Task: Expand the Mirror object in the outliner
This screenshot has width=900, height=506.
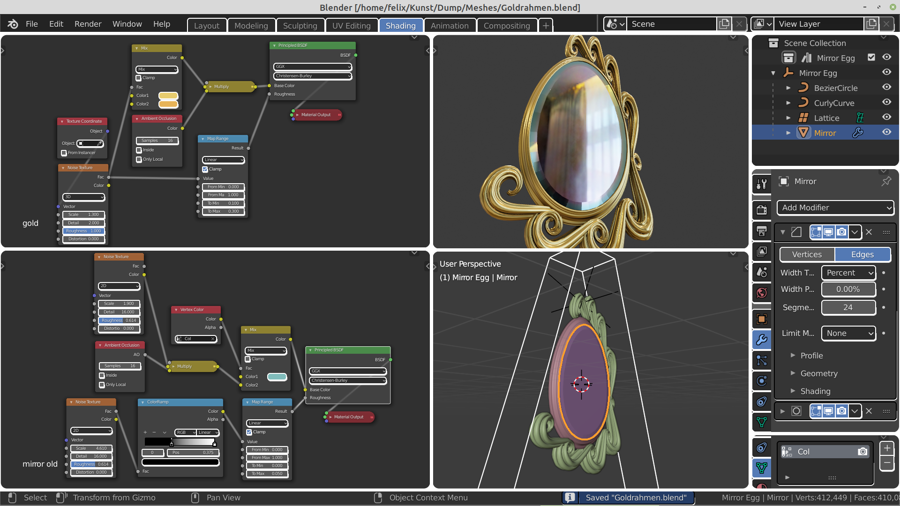Action: pos(789,133)
